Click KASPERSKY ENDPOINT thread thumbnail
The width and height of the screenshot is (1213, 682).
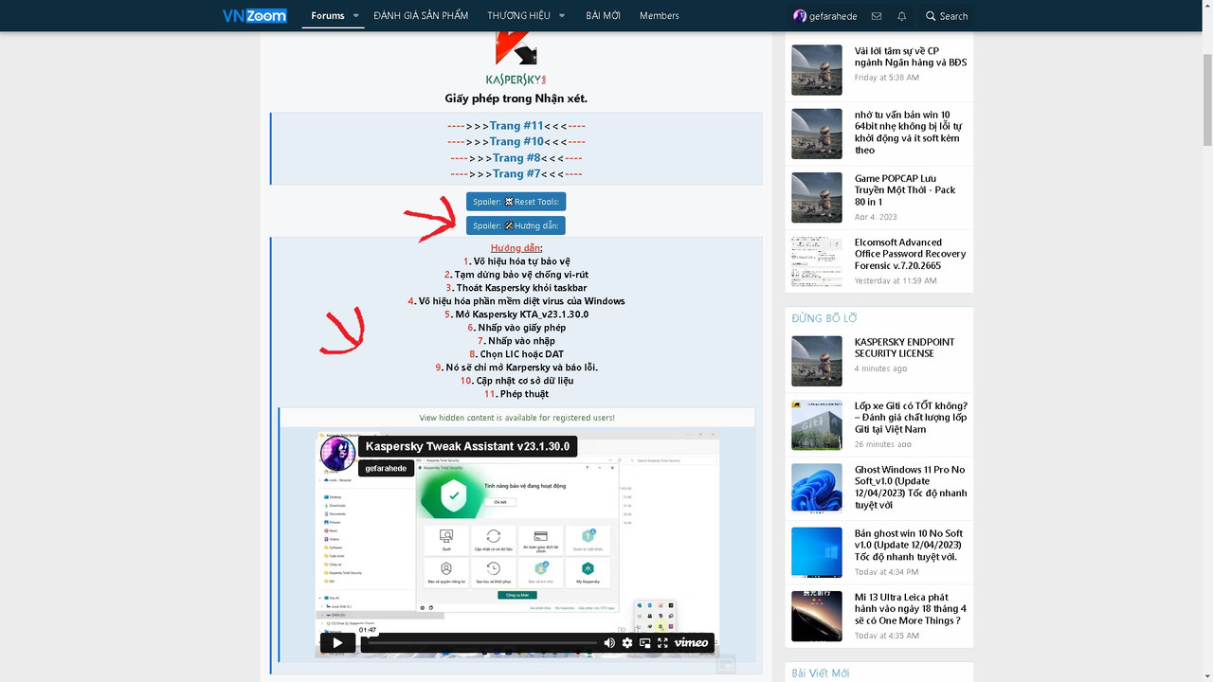click(x=817, y=361)
